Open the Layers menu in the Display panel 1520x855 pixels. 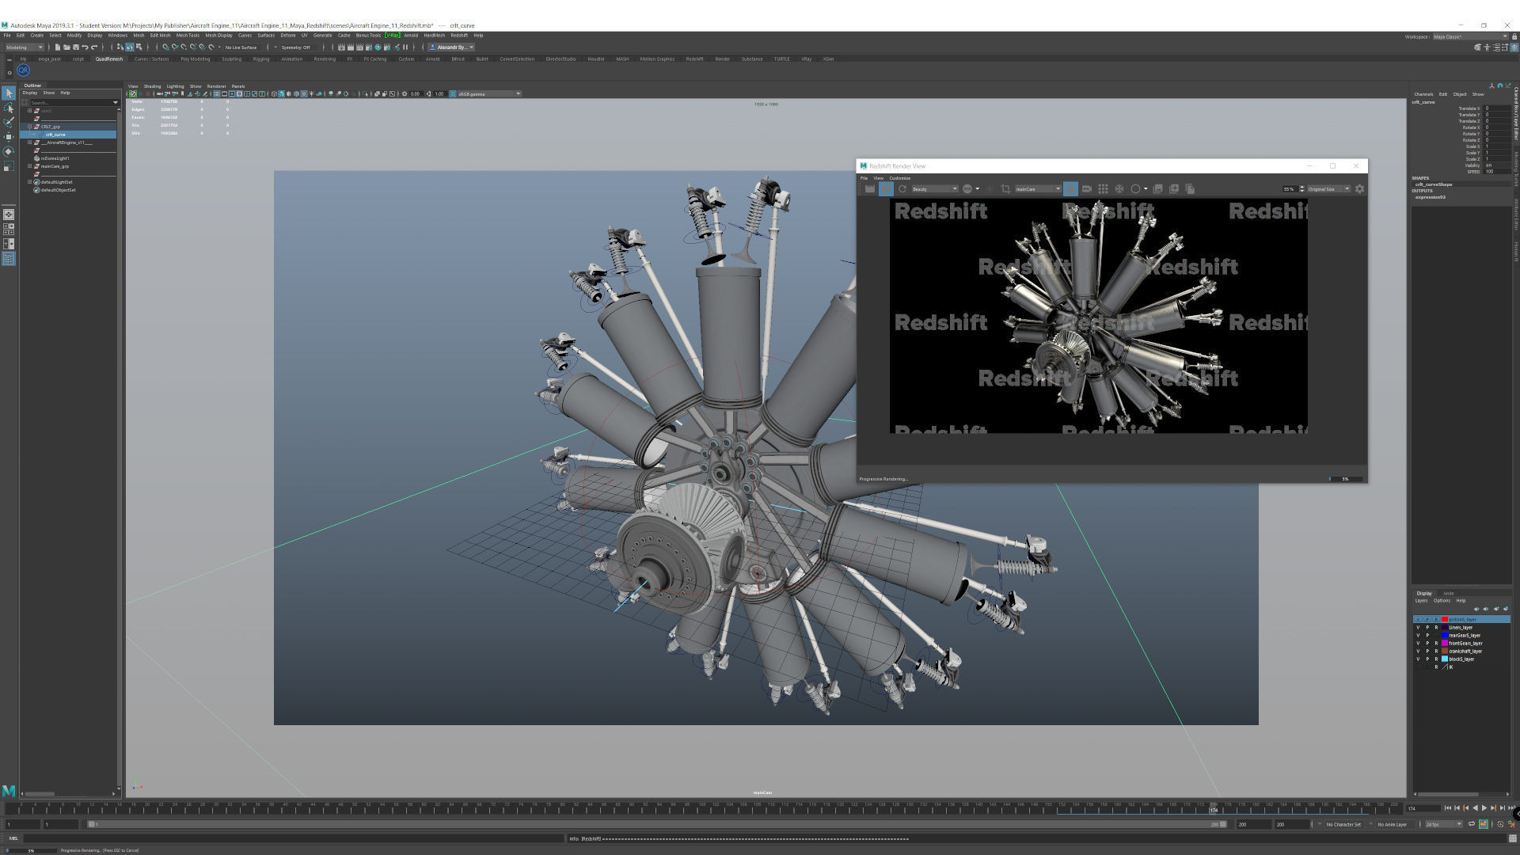[1422, 600]
